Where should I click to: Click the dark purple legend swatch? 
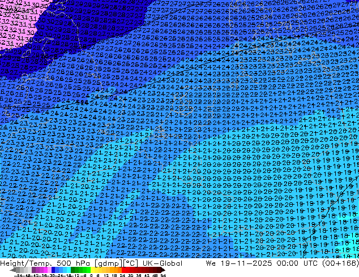(33, 270)
